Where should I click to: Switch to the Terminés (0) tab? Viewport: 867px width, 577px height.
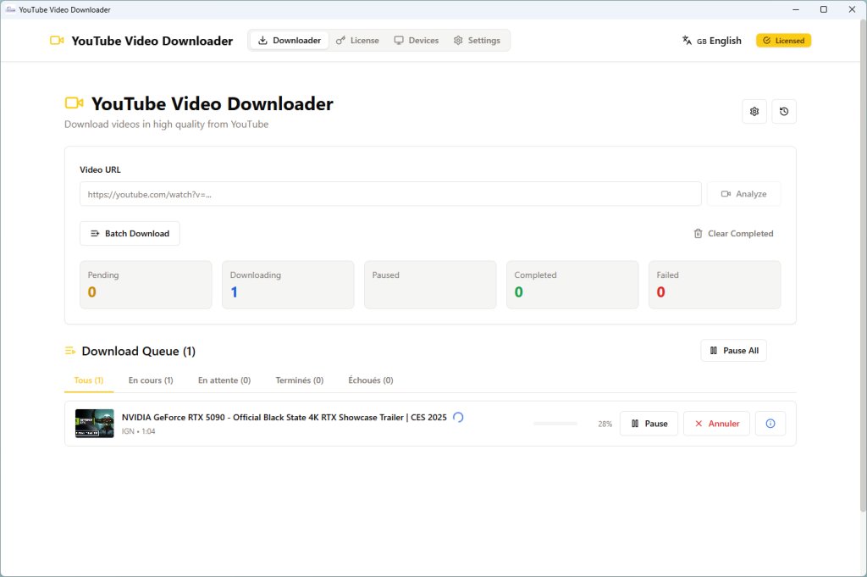tap(299, 380)
